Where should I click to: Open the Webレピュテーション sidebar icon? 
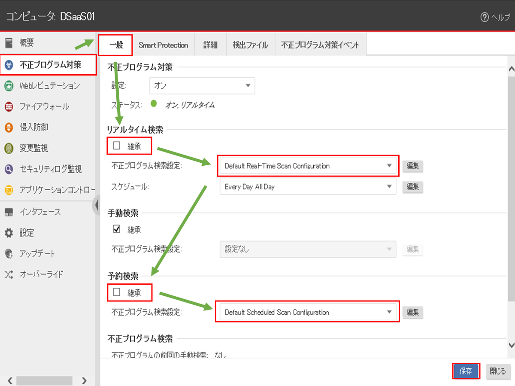[9, 86]
